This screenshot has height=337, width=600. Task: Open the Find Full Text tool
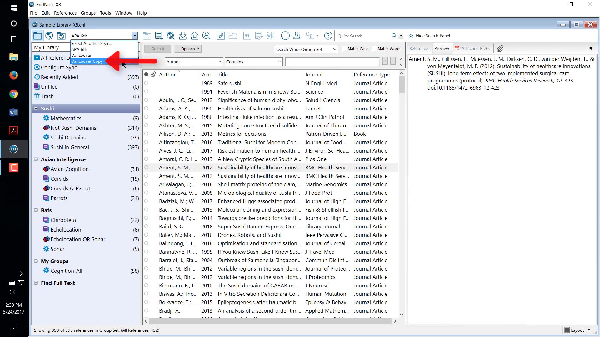(x=207, y=36)
